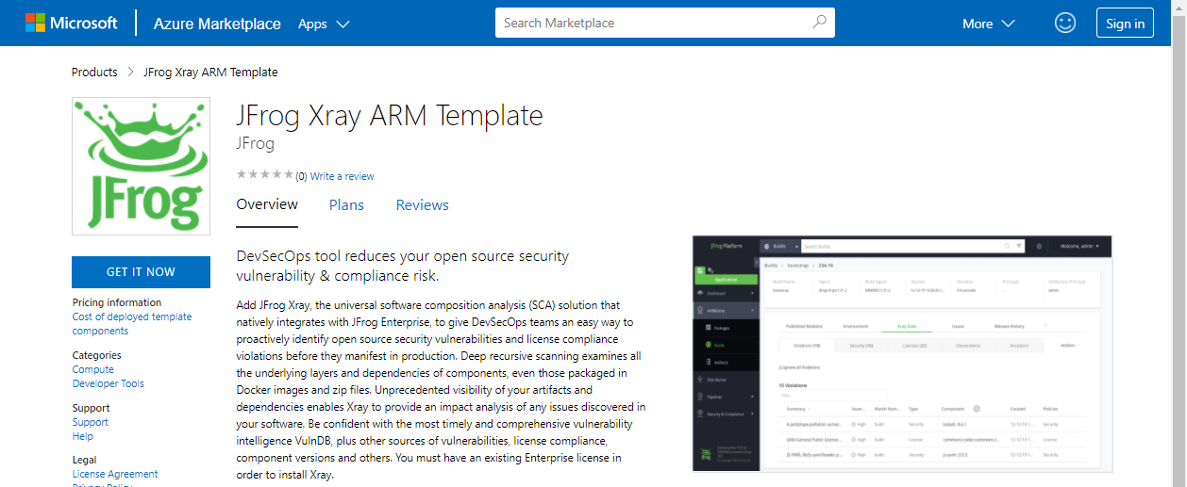Click the Microsoft logo
The image size is (1187, 487).
coord(72,23)
